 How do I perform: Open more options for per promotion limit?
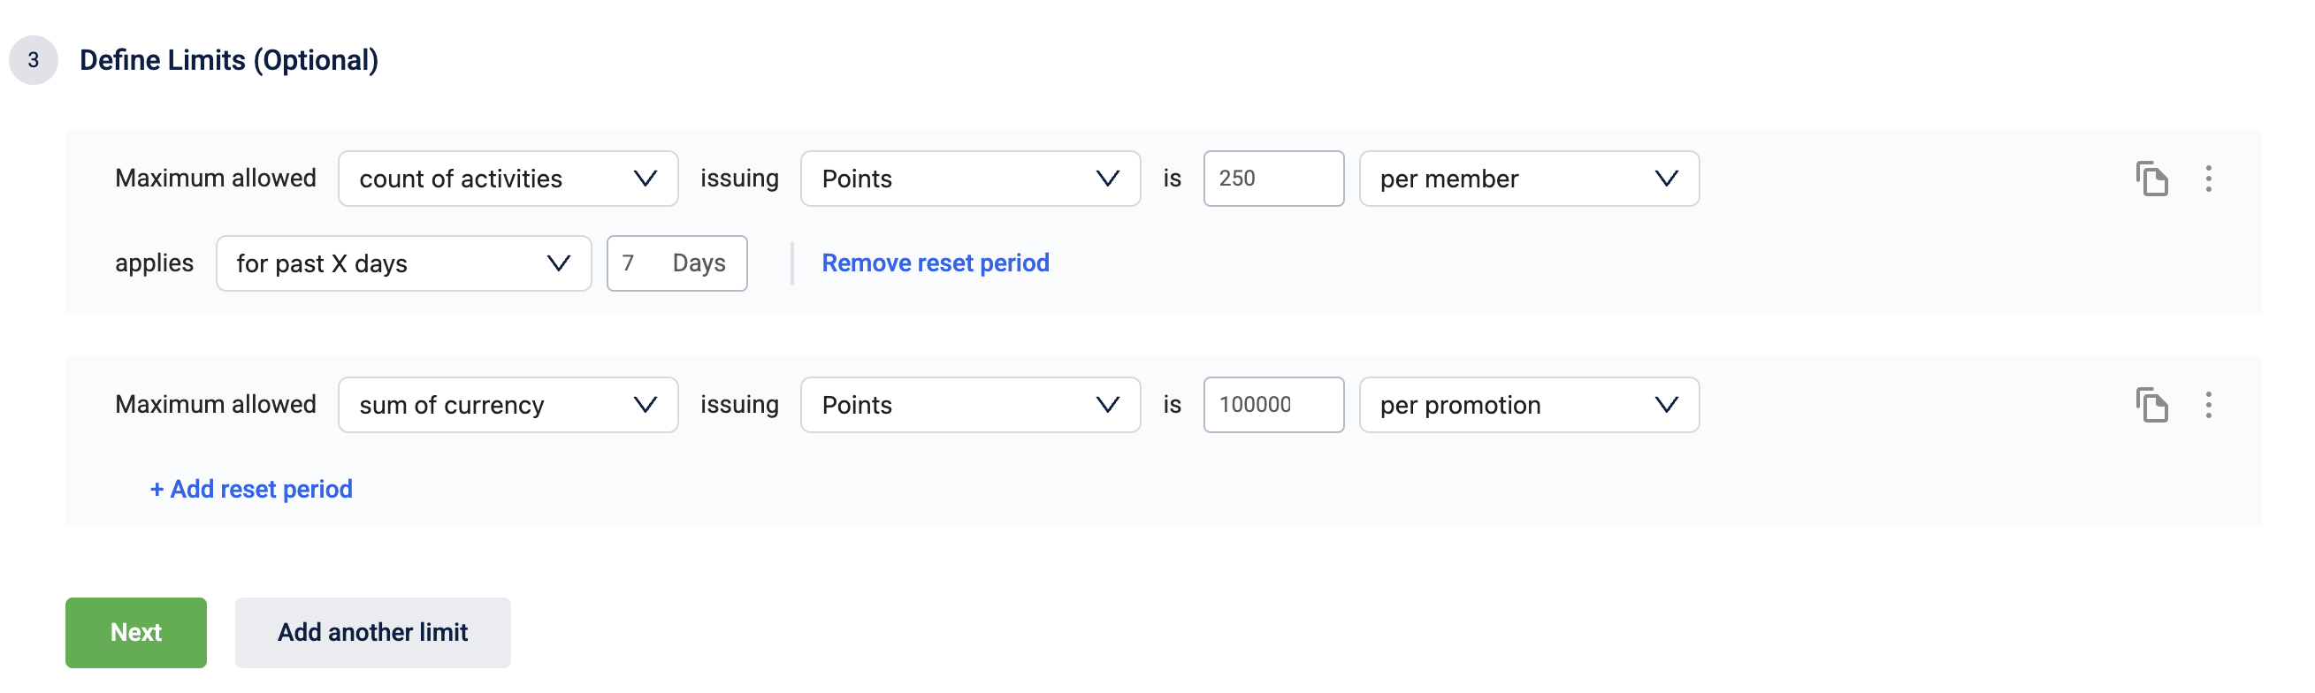pyautogui.click(x=2208, y=406)
